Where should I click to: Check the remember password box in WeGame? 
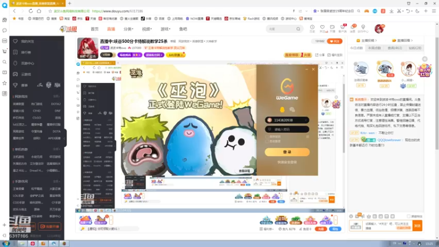[x=267, y=137]
